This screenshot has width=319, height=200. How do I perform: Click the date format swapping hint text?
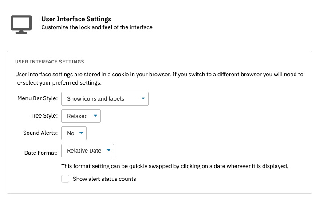tap(175, 166)
